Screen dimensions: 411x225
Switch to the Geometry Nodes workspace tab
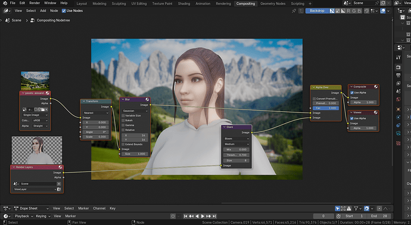point(273,4)
